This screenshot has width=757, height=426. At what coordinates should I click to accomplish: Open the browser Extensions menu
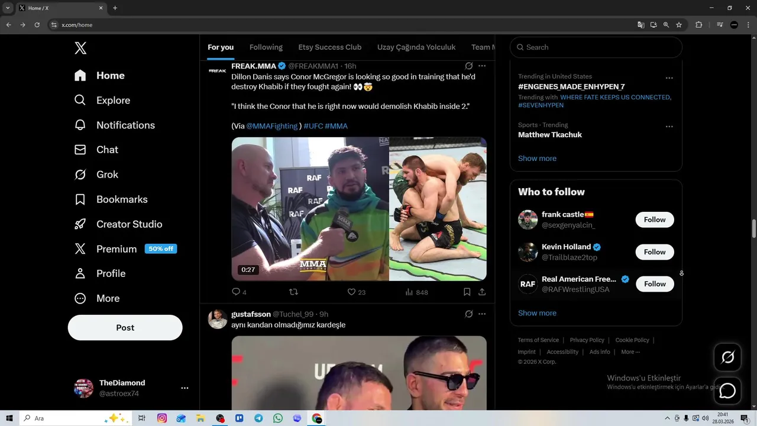[698, 25]
